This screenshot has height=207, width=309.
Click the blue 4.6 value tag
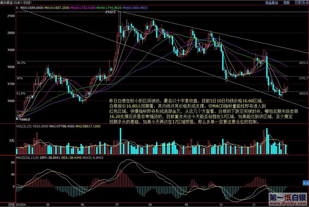click(x=306, y=183)
